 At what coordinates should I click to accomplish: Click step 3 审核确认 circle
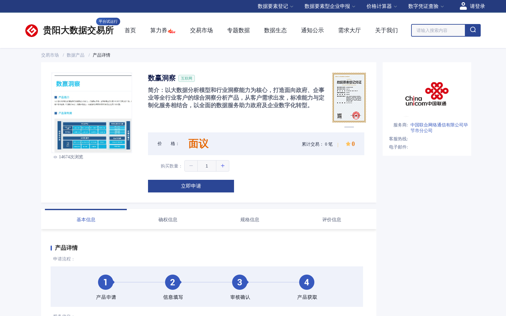click(x=240, y=282)
